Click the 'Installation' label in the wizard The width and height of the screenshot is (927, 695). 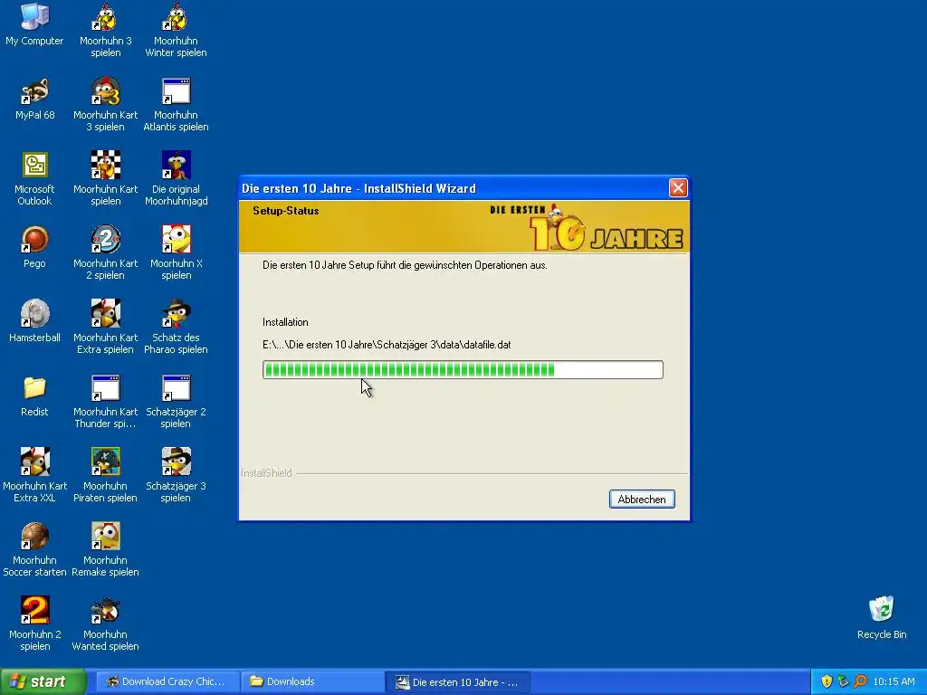pos(285,322)
